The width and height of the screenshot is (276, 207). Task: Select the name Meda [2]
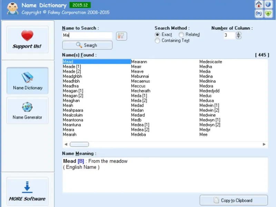[x=139, y=100]
